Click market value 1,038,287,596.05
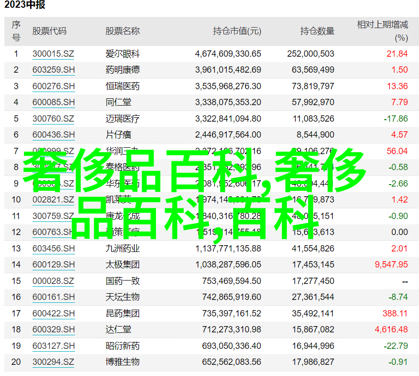This screenshot has height=376, width=419. [x=228, y=265]
